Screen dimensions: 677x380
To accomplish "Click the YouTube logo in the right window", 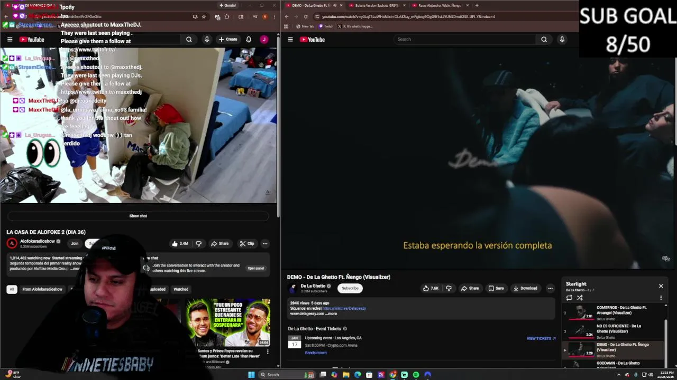I will tap(312, 40).
